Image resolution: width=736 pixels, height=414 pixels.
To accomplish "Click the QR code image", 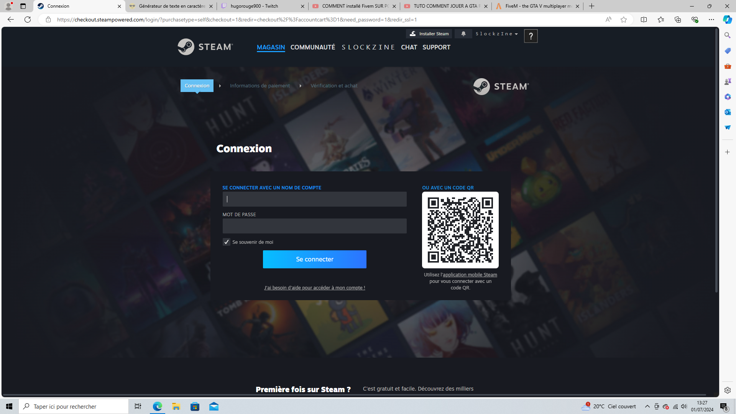I will [x=460, y=230].
